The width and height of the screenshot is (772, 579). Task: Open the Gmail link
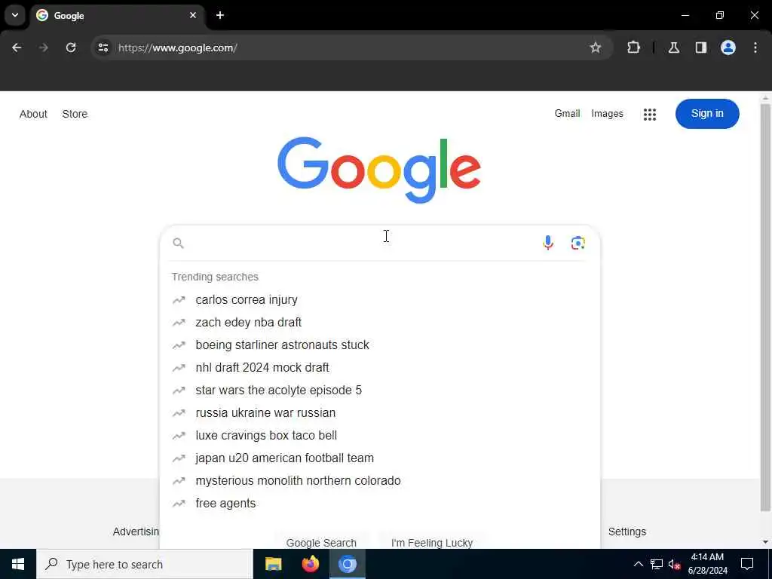pyautogui.click(x=567, y=114)
